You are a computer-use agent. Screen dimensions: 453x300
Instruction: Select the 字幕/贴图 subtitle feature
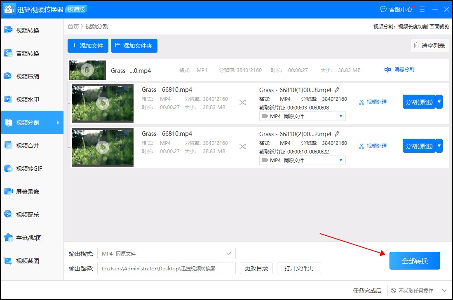[x=25, y=237]
